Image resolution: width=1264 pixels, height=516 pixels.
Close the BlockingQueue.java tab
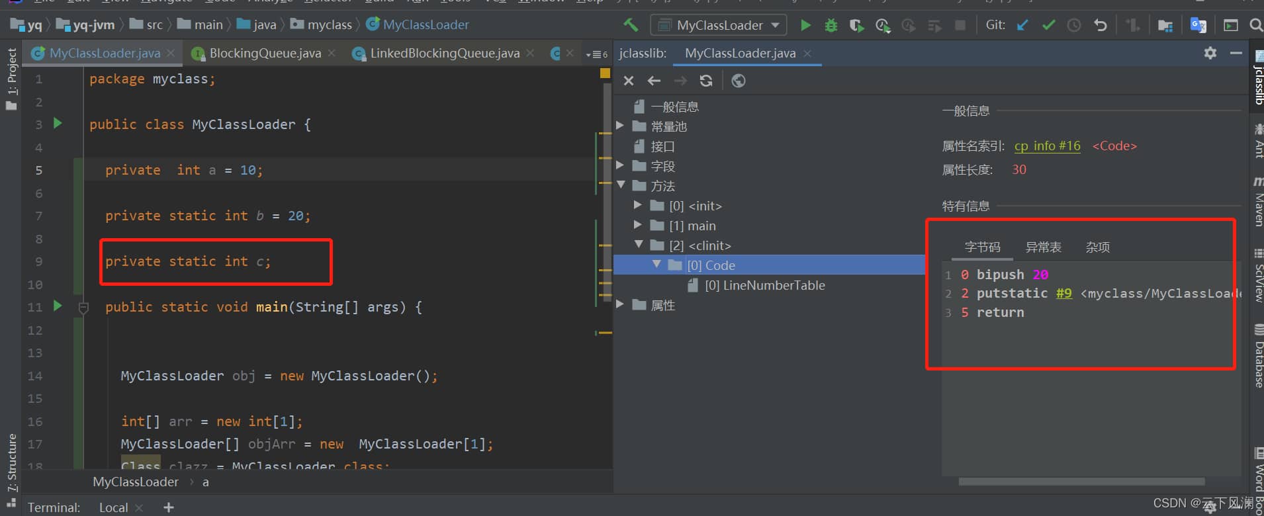point(332,53)
